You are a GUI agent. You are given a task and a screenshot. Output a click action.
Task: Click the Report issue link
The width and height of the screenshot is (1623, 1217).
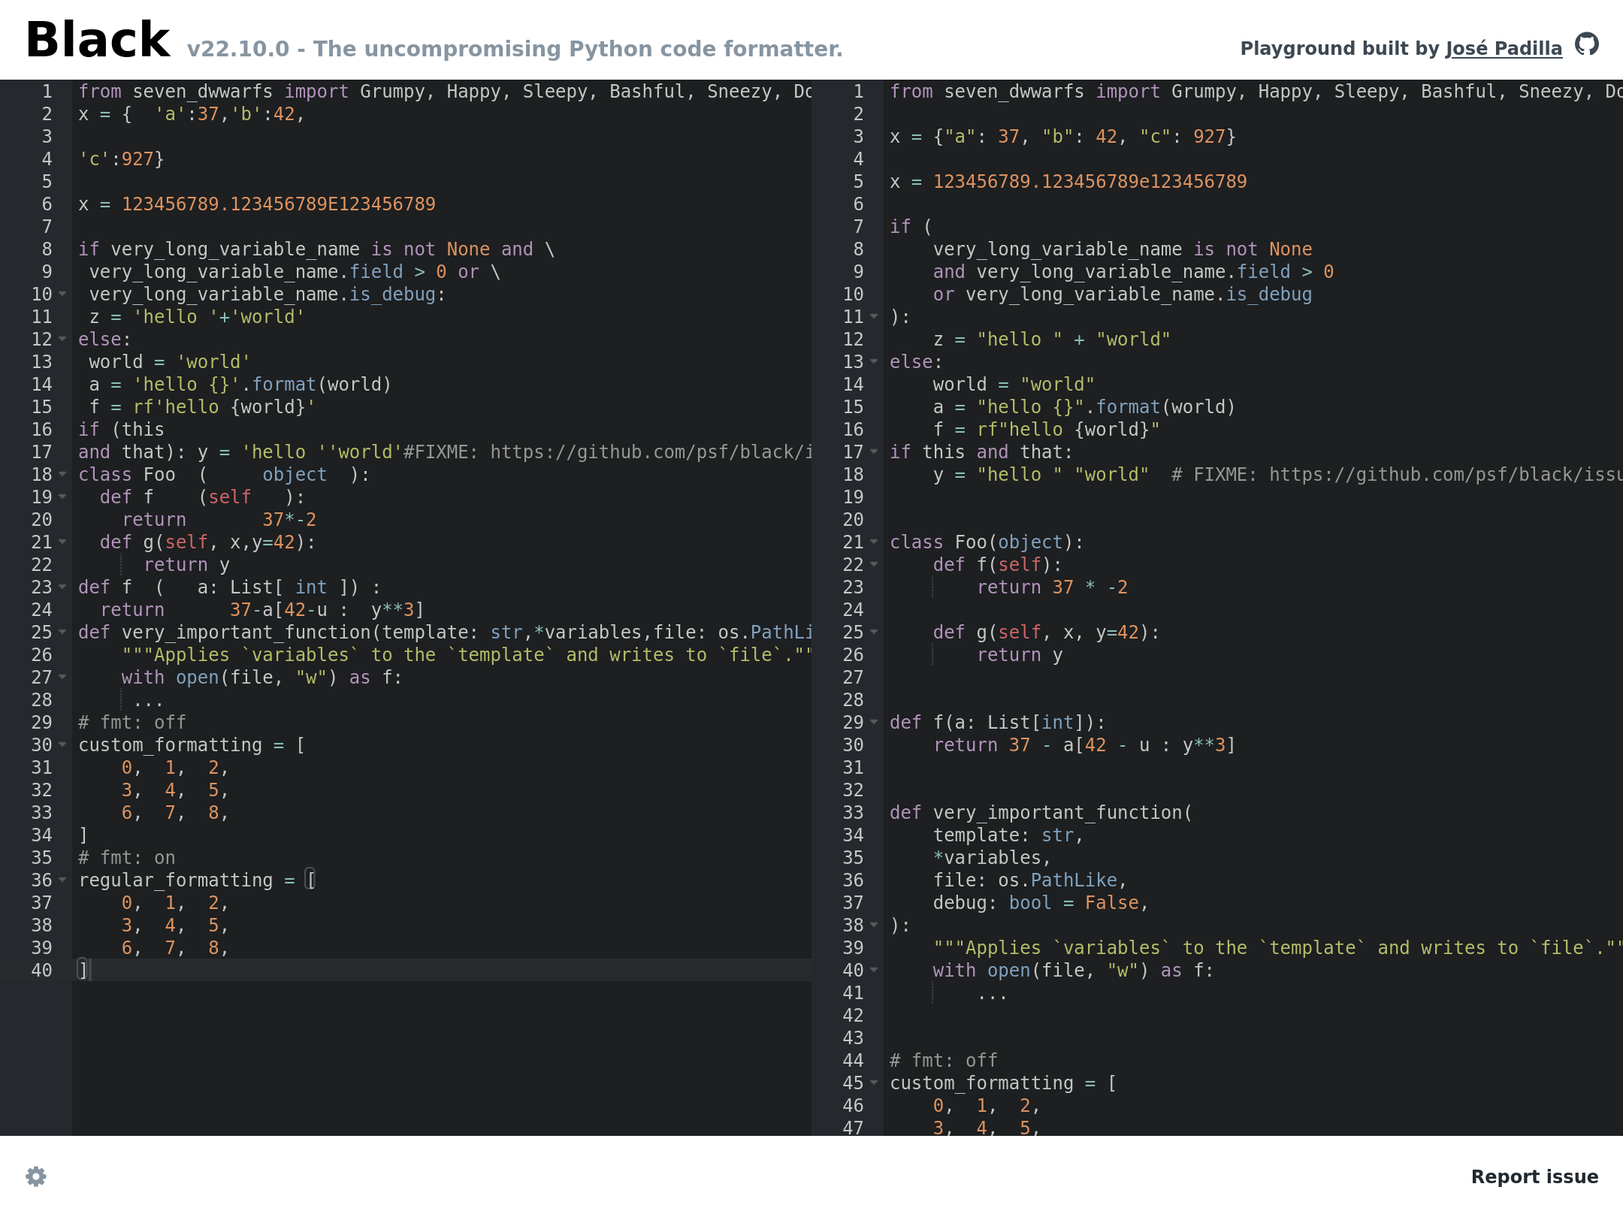coord(1534,1176)
